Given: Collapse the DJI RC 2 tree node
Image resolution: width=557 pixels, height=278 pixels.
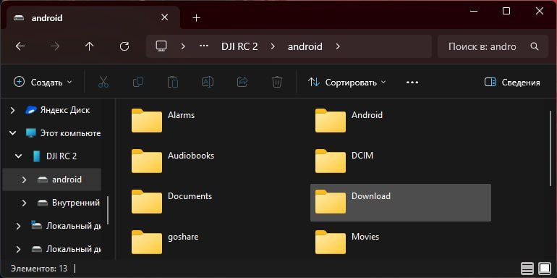Looking at the screenshot, I should click(x=19, y=156).
